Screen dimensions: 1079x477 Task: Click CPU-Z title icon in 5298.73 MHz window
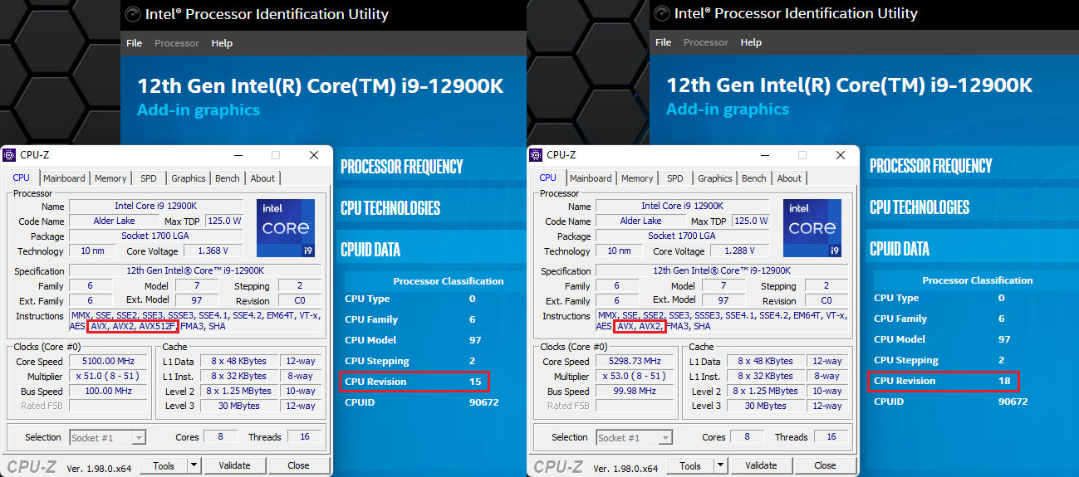[x=536, y=155]
